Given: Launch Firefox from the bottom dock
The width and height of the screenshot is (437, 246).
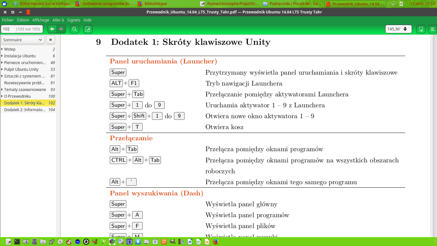Looking at the screenshot, I should (x=216, y=242).
